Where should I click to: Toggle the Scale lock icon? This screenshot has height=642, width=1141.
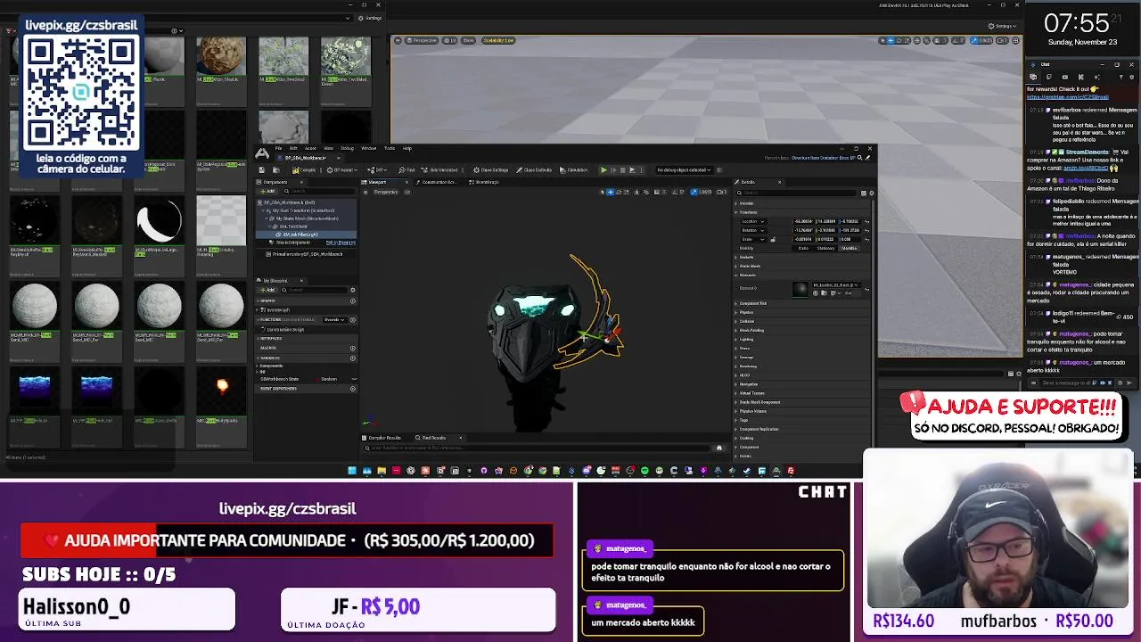[x=773, y=239]
